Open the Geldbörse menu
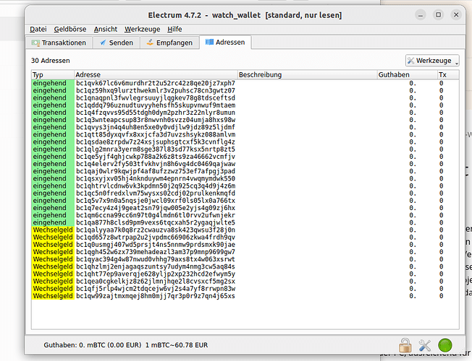472x361 pixels. point(70,29)
